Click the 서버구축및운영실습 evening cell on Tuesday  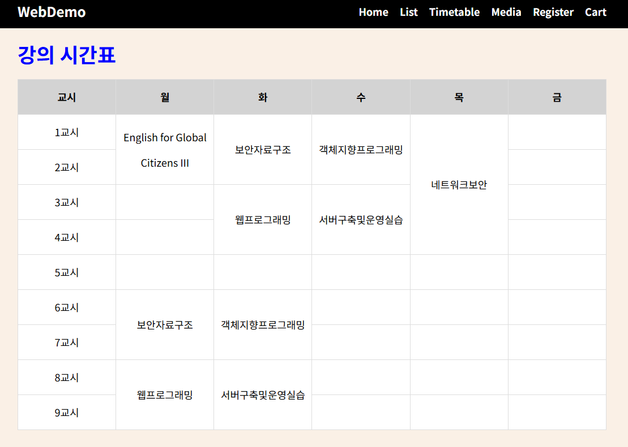pos(262,394)
